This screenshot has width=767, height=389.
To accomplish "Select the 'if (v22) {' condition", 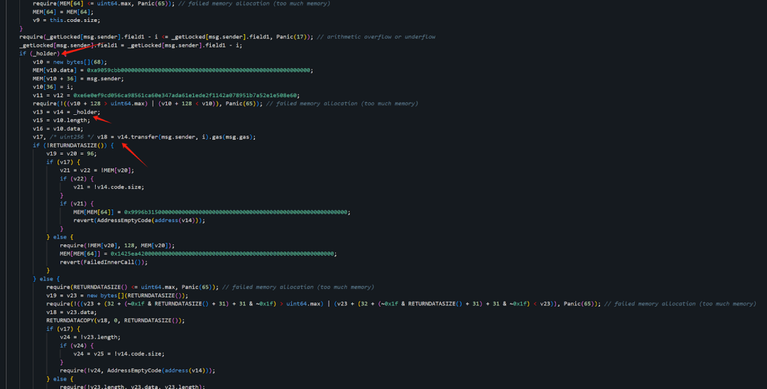I will tap(76, 178).
